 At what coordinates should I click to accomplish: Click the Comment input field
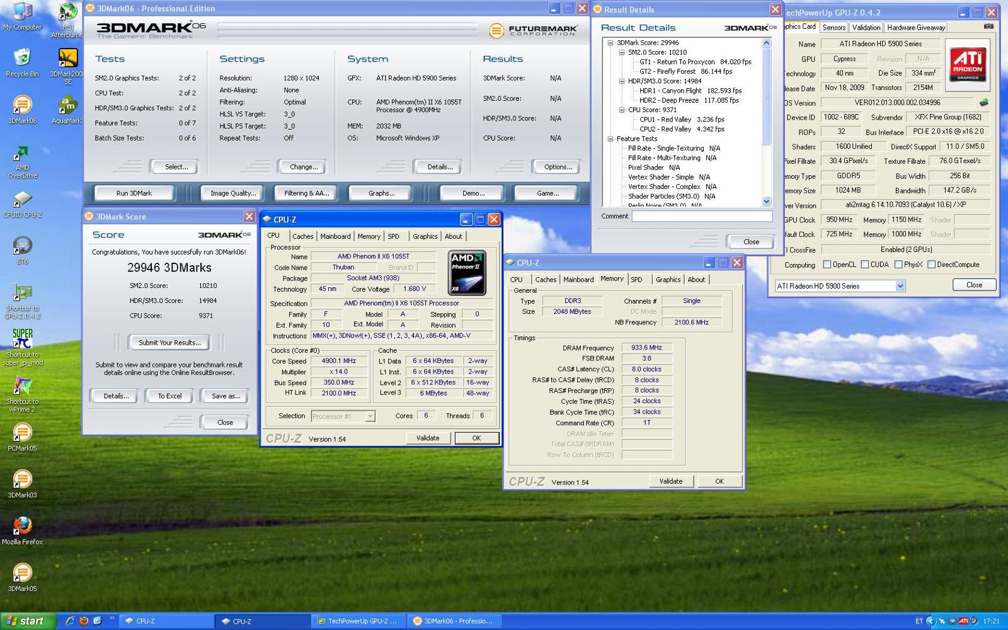click(702, 216)
